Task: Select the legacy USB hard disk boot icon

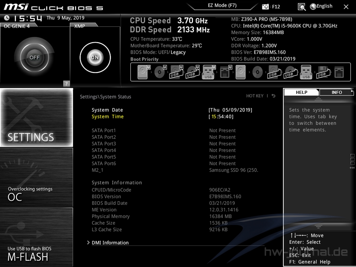Action: click(274, 72)
